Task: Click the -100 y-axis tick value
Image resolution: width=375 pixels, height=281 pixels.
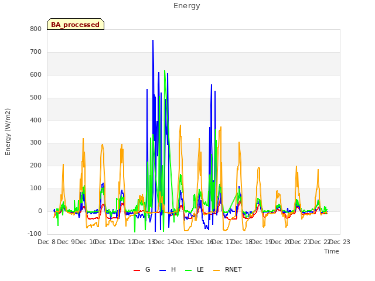Action: coord(35,234)
